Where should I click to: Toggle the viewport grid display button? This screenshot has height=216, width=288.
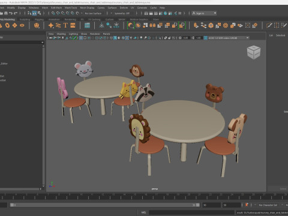(81, 38)
